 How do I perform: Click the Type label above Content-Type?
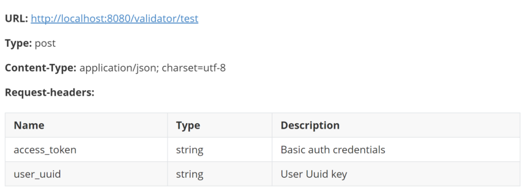click(x=18, y=43)
